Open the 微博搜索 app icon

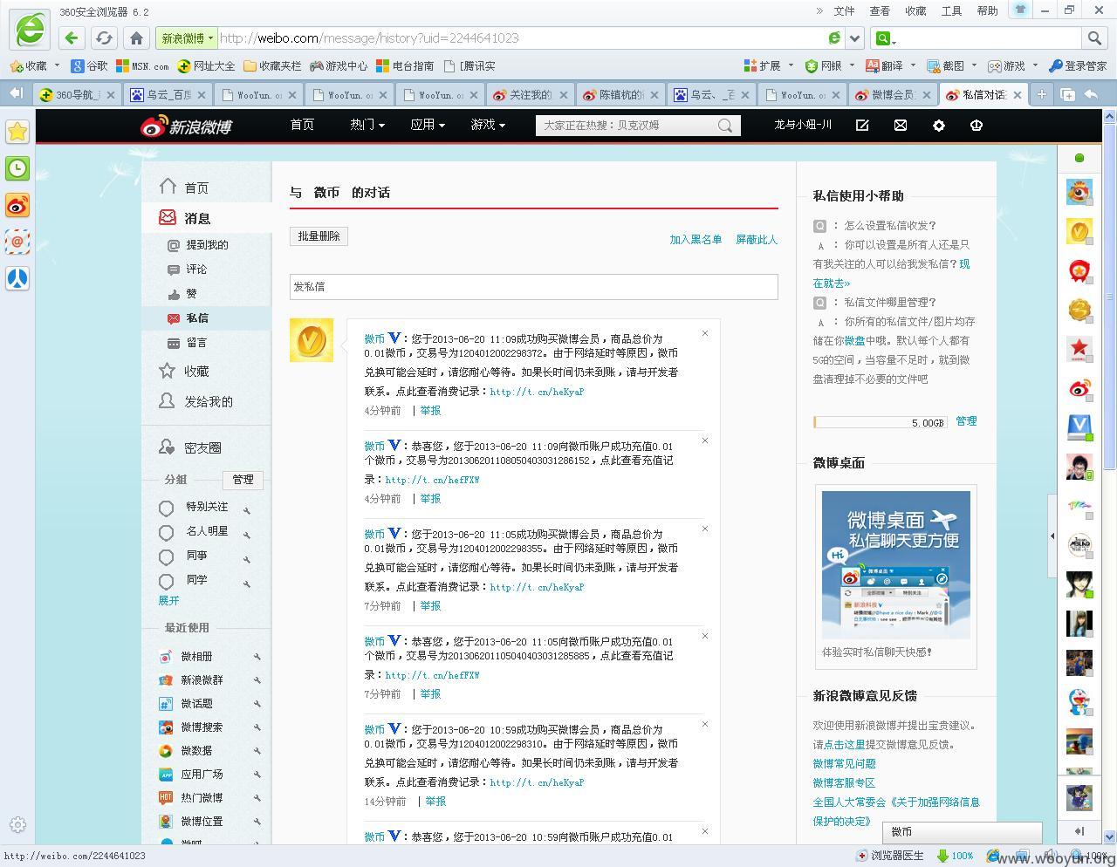tap(166, 727)
